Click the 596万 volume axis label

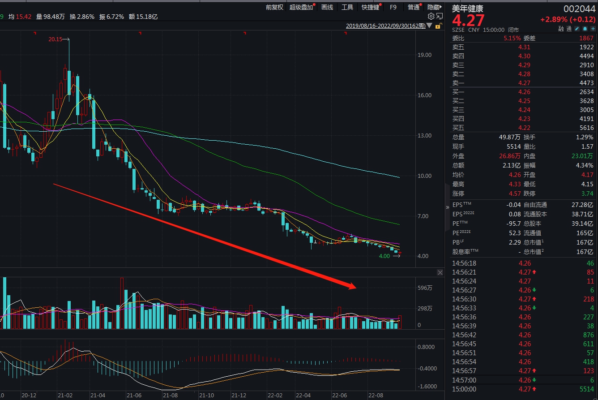425,288
